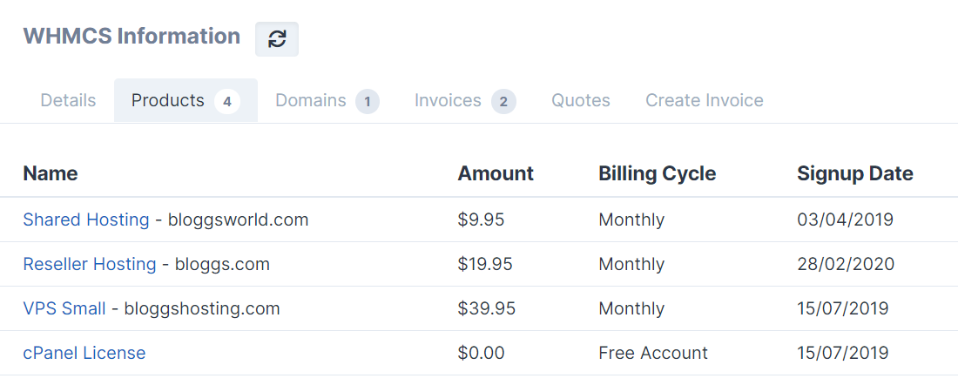Click the Signup Date column header
The image size is (958, 392).
tap(855, 173)
